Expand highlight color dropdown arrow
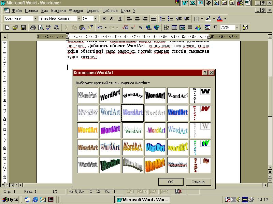The height and width of the screenshot is (204, 273). click(214, 19)
